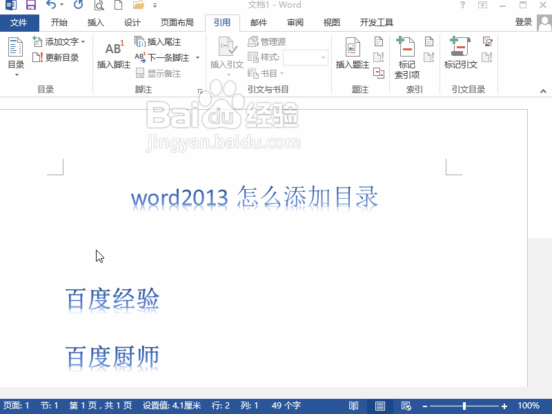Click the Word application icon
The width and height of the screenshot is (552, 414).
(x=11, y=5)
